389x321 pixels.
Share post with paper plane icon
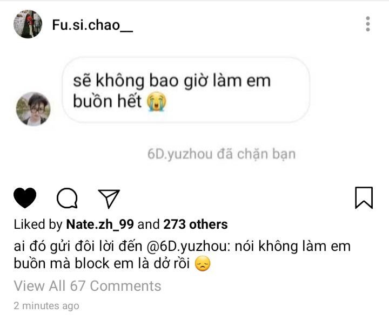pyautogui.click(x=109, y=199)
